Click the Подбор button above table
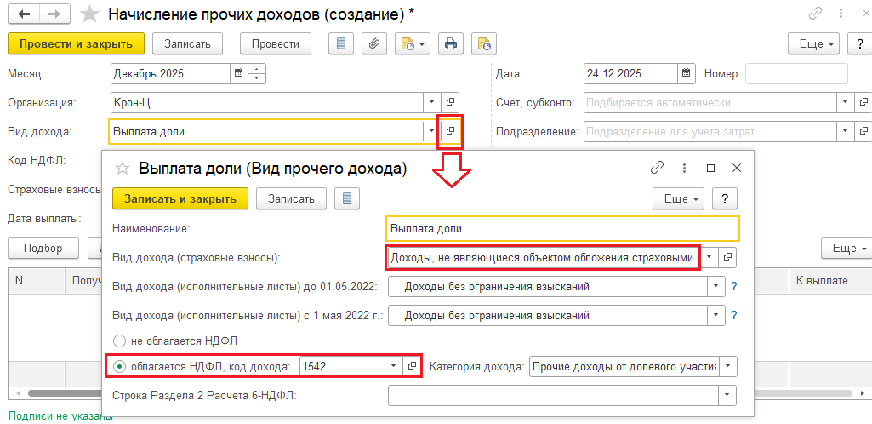Viewport: 872px width, 424px height. click(43, 248)
